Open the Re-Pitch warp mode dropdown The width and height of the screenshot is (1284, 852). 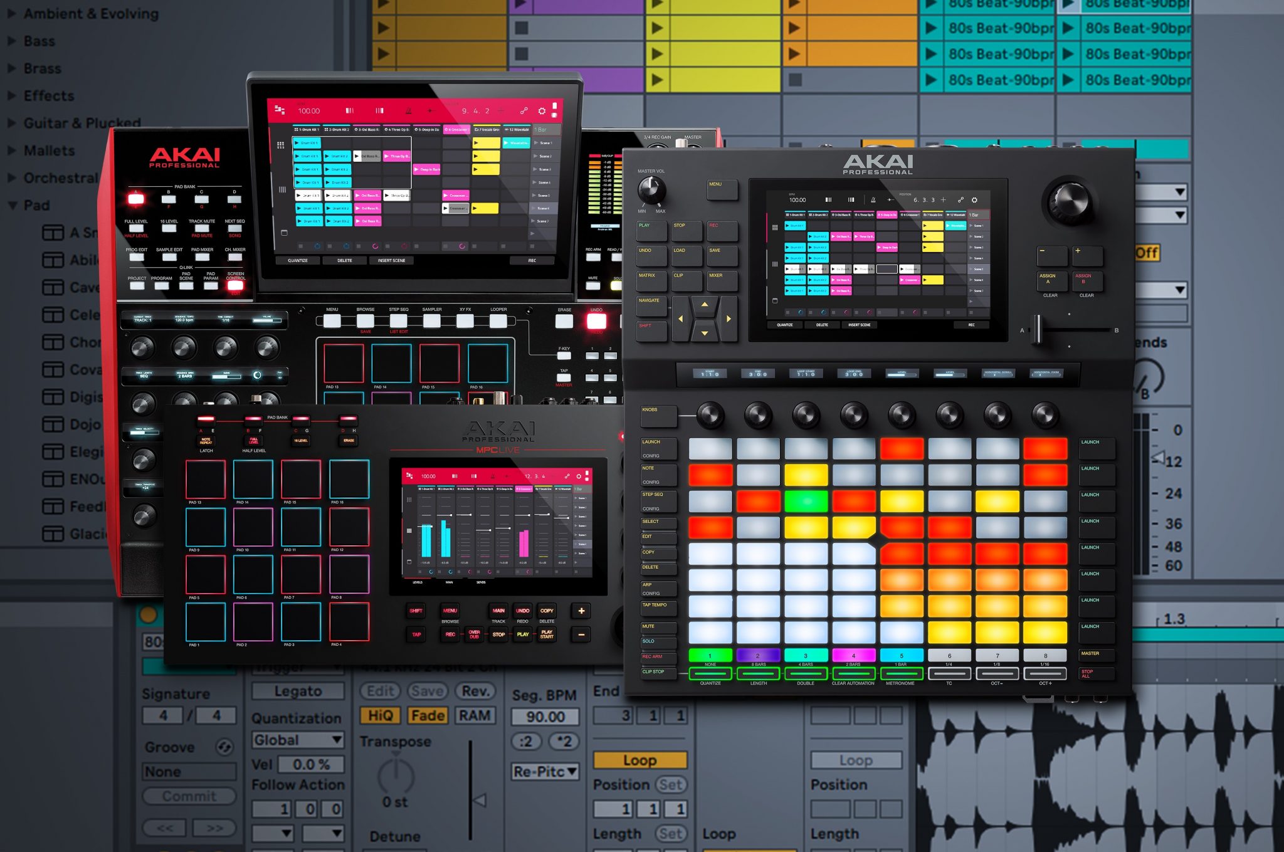pos(544,772)
